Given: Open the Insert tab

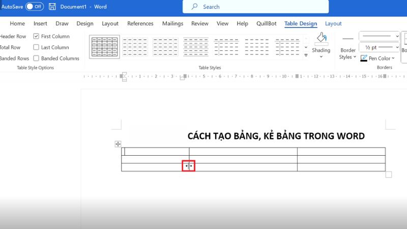Looking at the screenshot, I should click(x=40, y=23).
